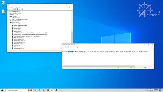Click the Storage controllers icon

(x=11, y=21)
